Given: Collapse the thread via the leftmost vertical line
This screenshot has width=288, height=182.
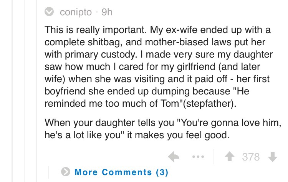Looking at the screenshot, I should pyautogui.click(x=12, y=91).
